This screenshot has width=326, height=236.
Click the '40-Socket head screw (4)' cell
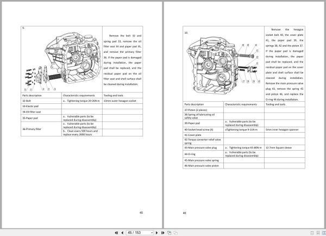click(x=203, y=129)
